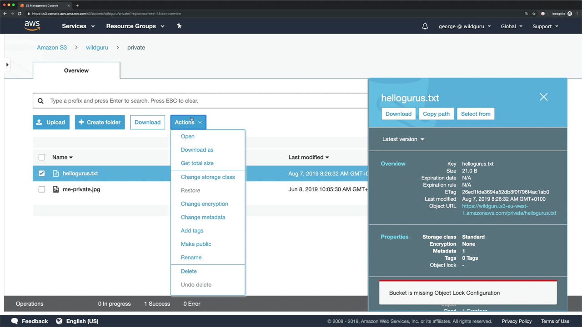Click the language globe icon
The width and height of the screenshot is (582, 327).
(x=59, y=321)
